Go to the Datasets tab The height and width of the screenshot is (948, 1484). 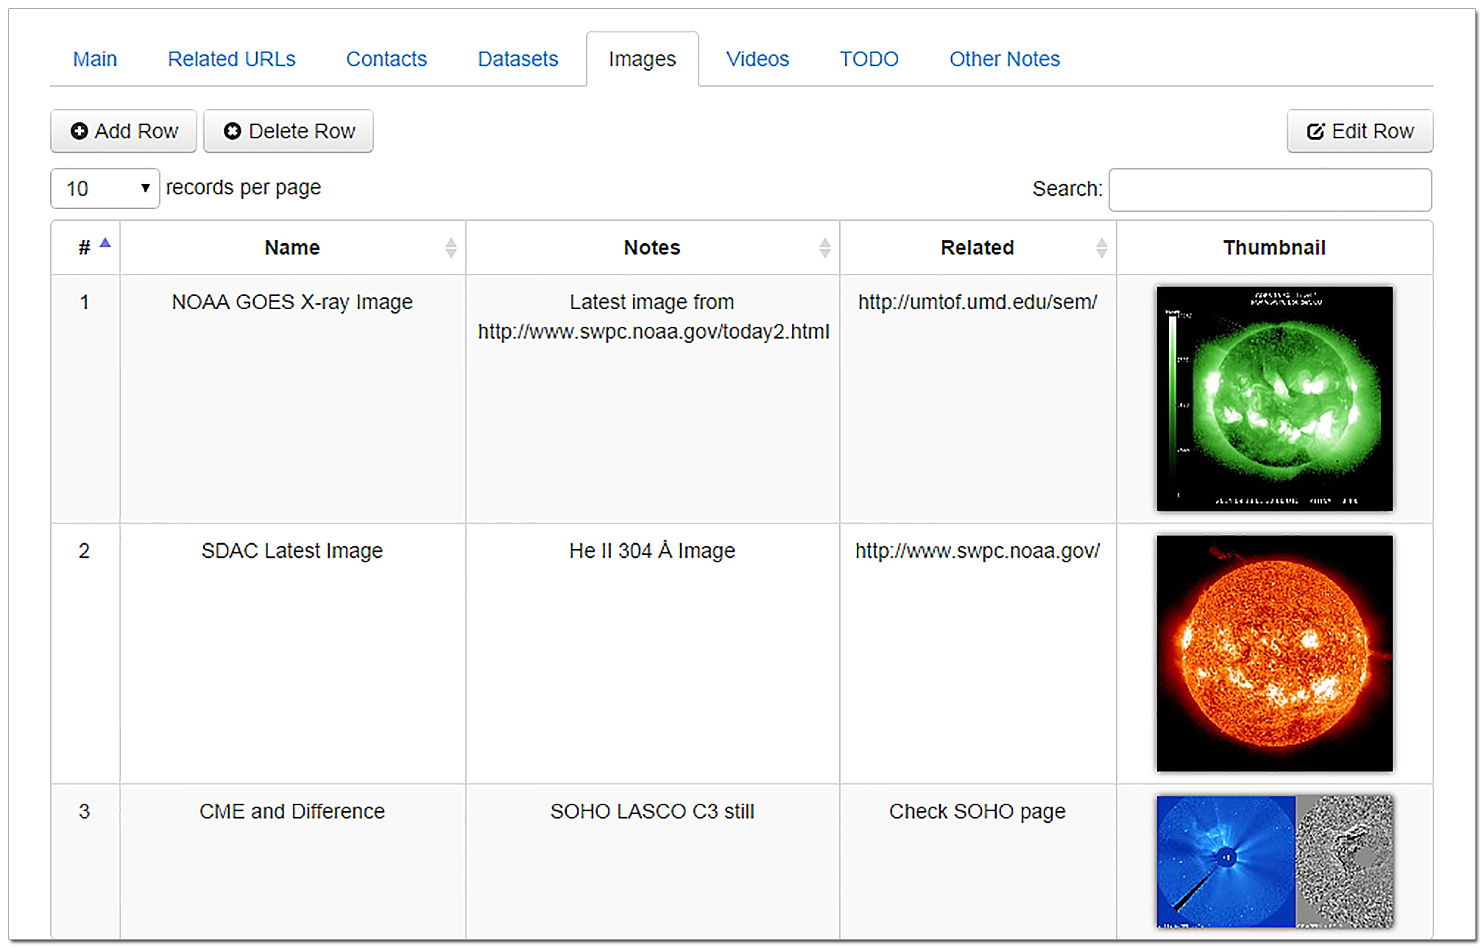tap(517, 59)
